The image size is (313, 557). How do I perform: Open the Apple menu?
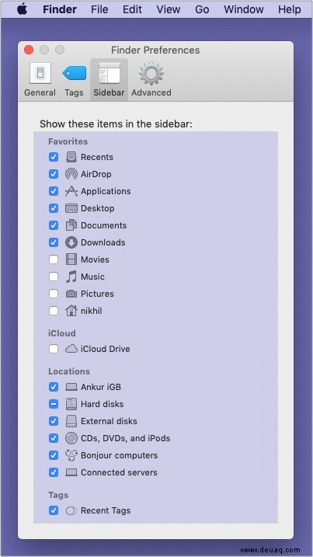click(x=22, y=9)
